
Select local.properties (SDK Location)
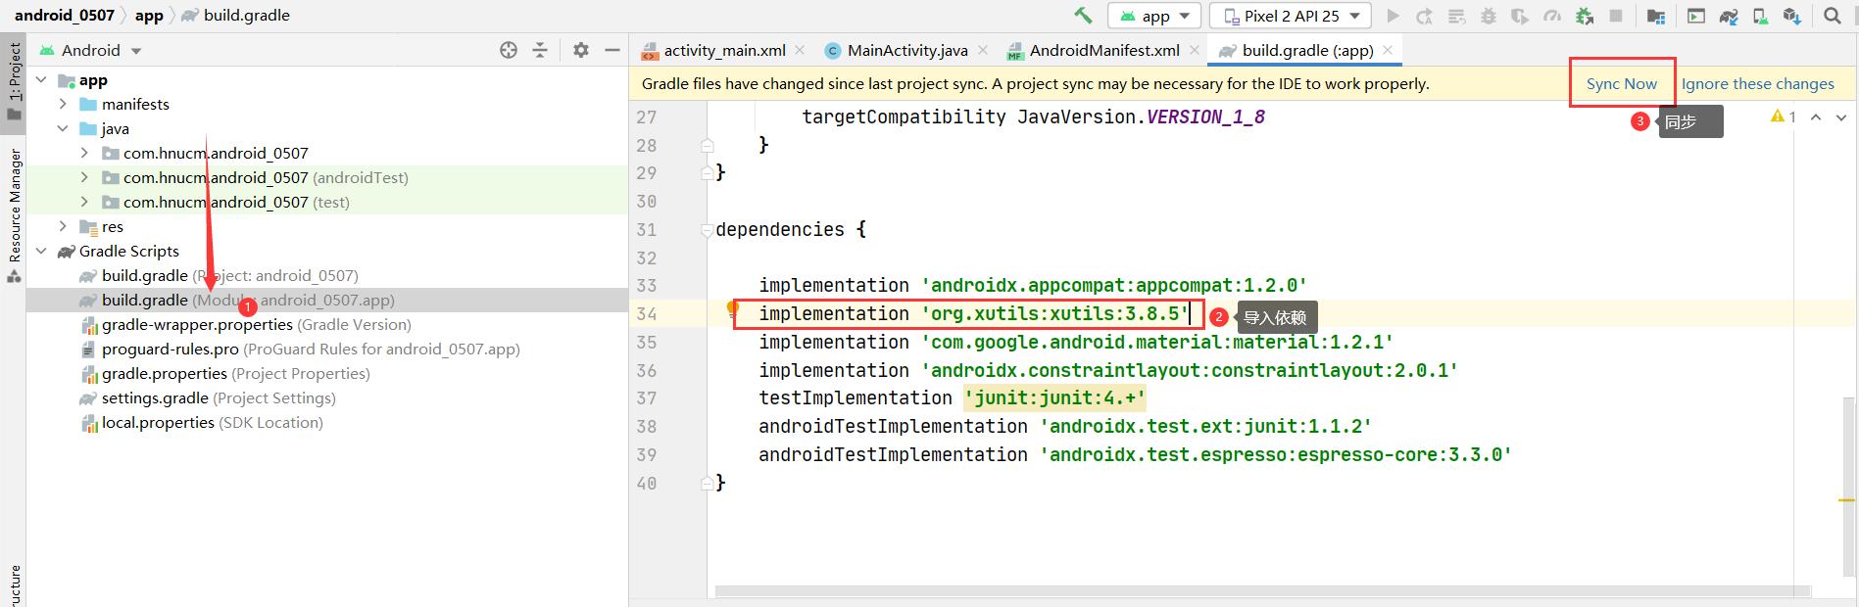pos(327,422)
